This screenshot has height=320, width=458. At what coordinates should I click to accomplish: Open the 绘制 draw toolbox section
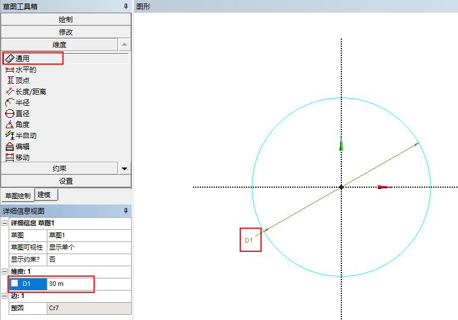pyautogui.click(x=65, y=19)
